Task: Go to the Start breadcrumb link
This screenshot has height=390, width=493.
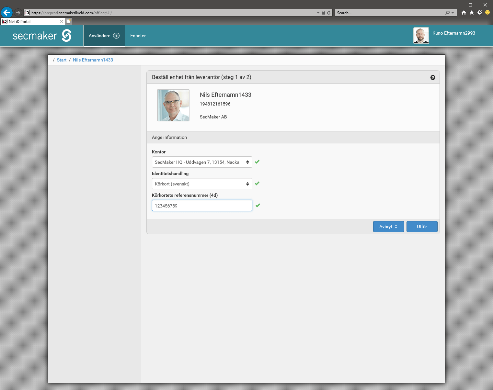Action: click(62, 60)
